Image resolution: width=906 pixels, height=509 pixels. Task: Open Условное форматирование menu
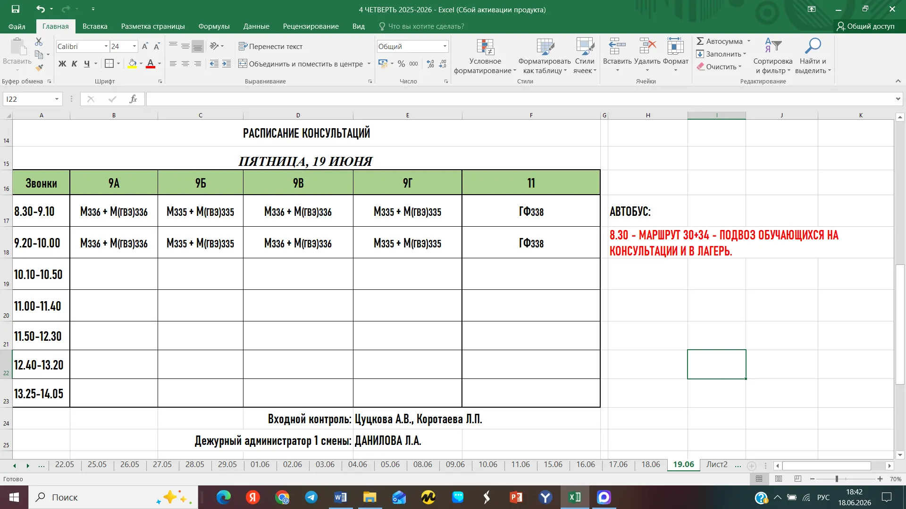click(x=485, y=56)
